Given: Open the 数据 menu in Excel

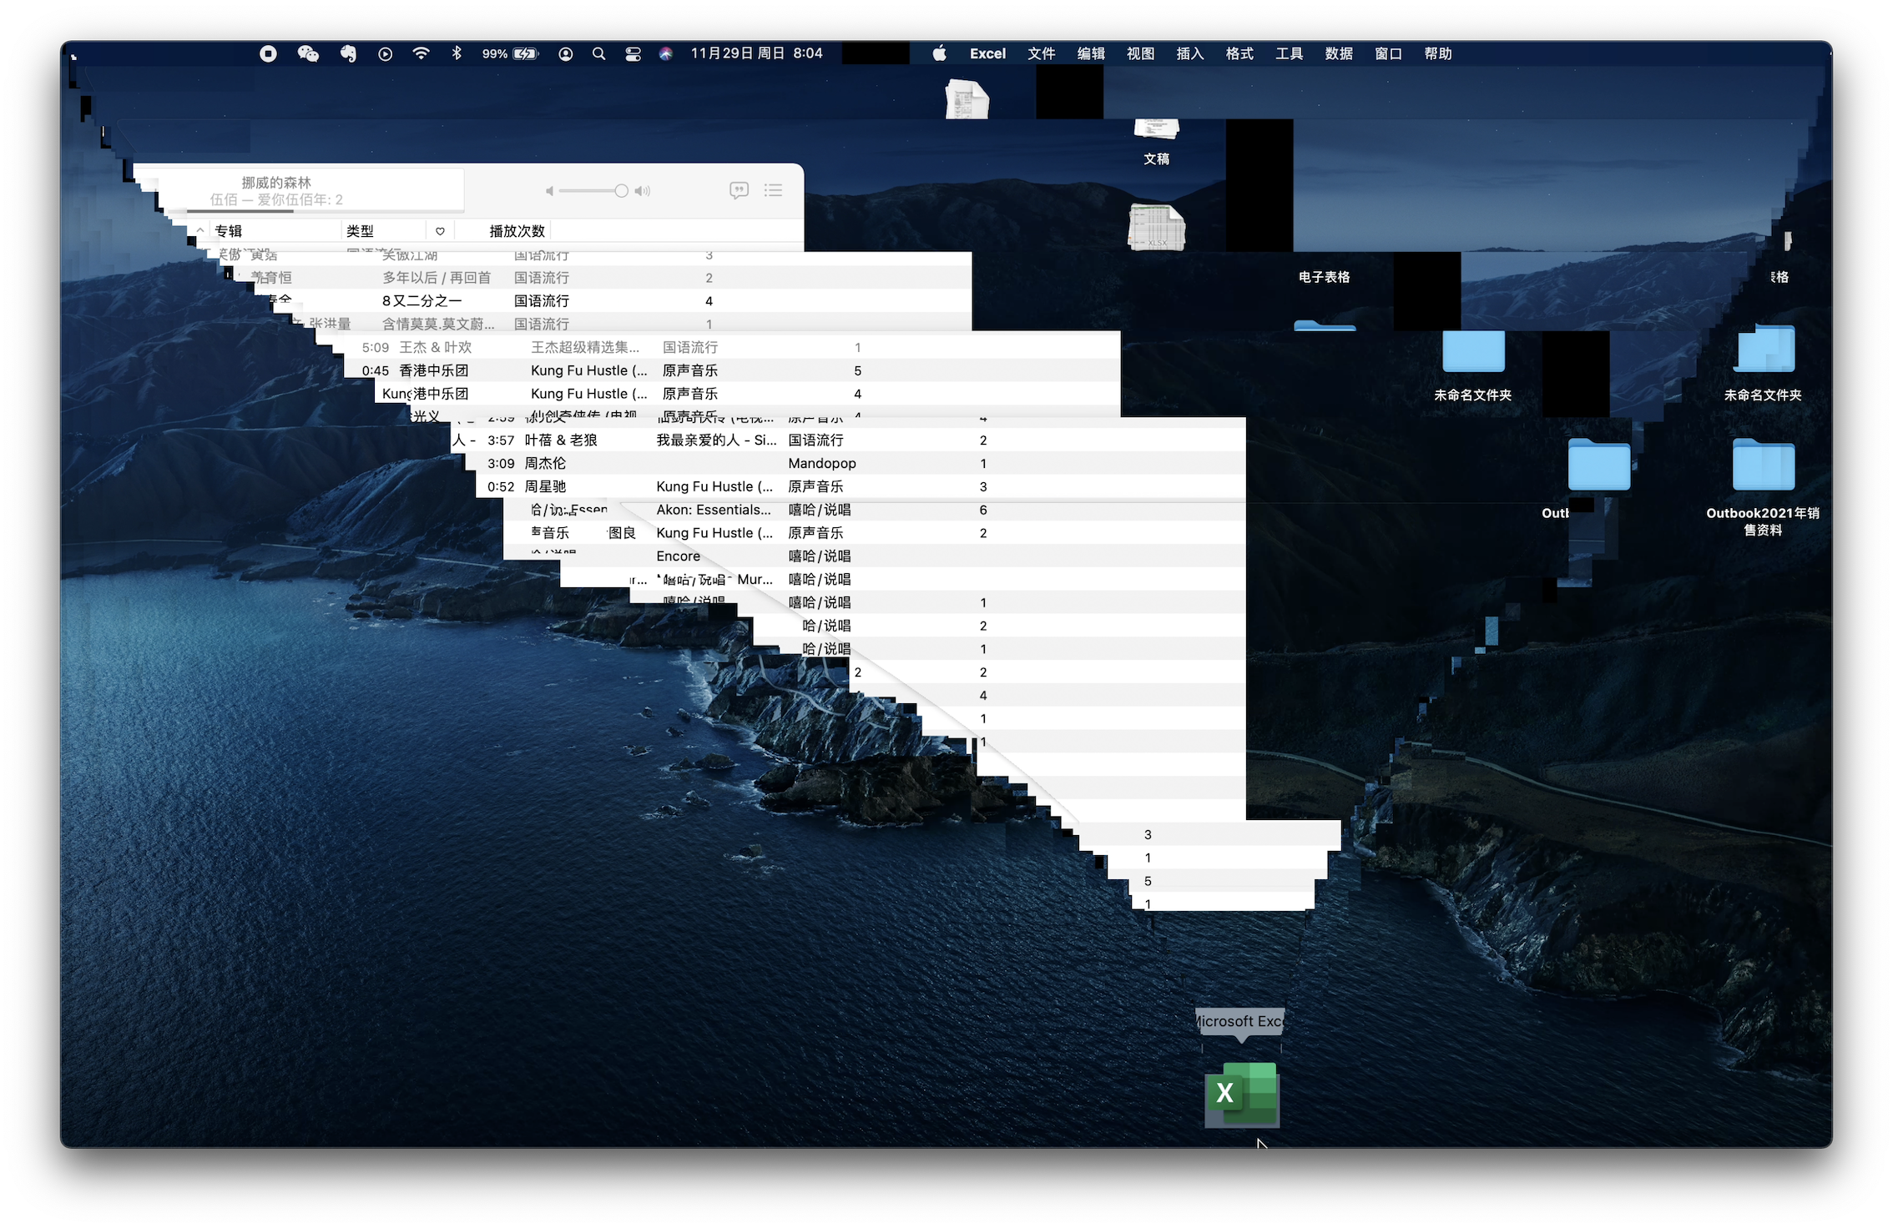Looking at the screenshot, I should tap(1338, 53).
